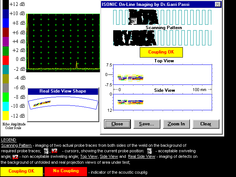This screenshot has width=236, height=177.
Task: Clear the on-line imaging data
Action: (x=205, y=124)
